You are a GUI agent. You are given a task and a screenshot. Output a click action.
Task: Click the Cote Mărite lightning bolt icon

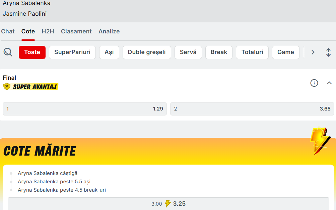coord(319,141)
